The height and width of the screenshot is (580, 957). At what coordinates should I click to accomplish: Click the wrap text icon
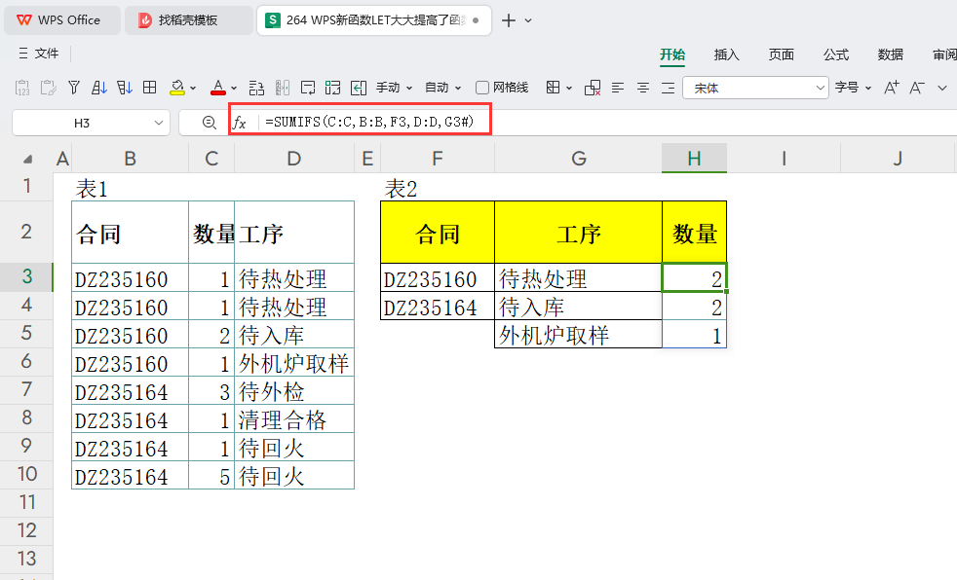click(x=308, y=88)
